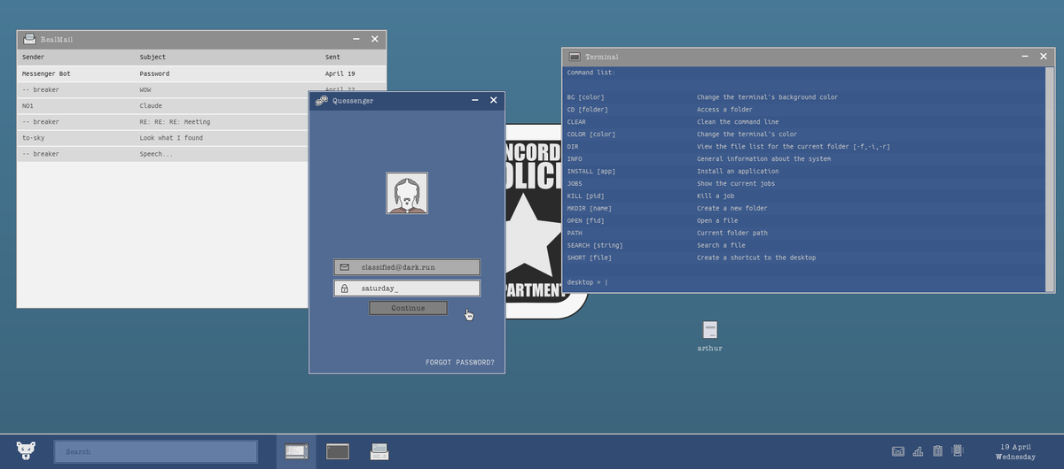Click the user avatar portrait in Quessenger

(407, 193)
